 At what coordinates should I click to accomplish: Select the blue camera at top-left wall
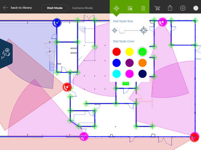[57, 22]
